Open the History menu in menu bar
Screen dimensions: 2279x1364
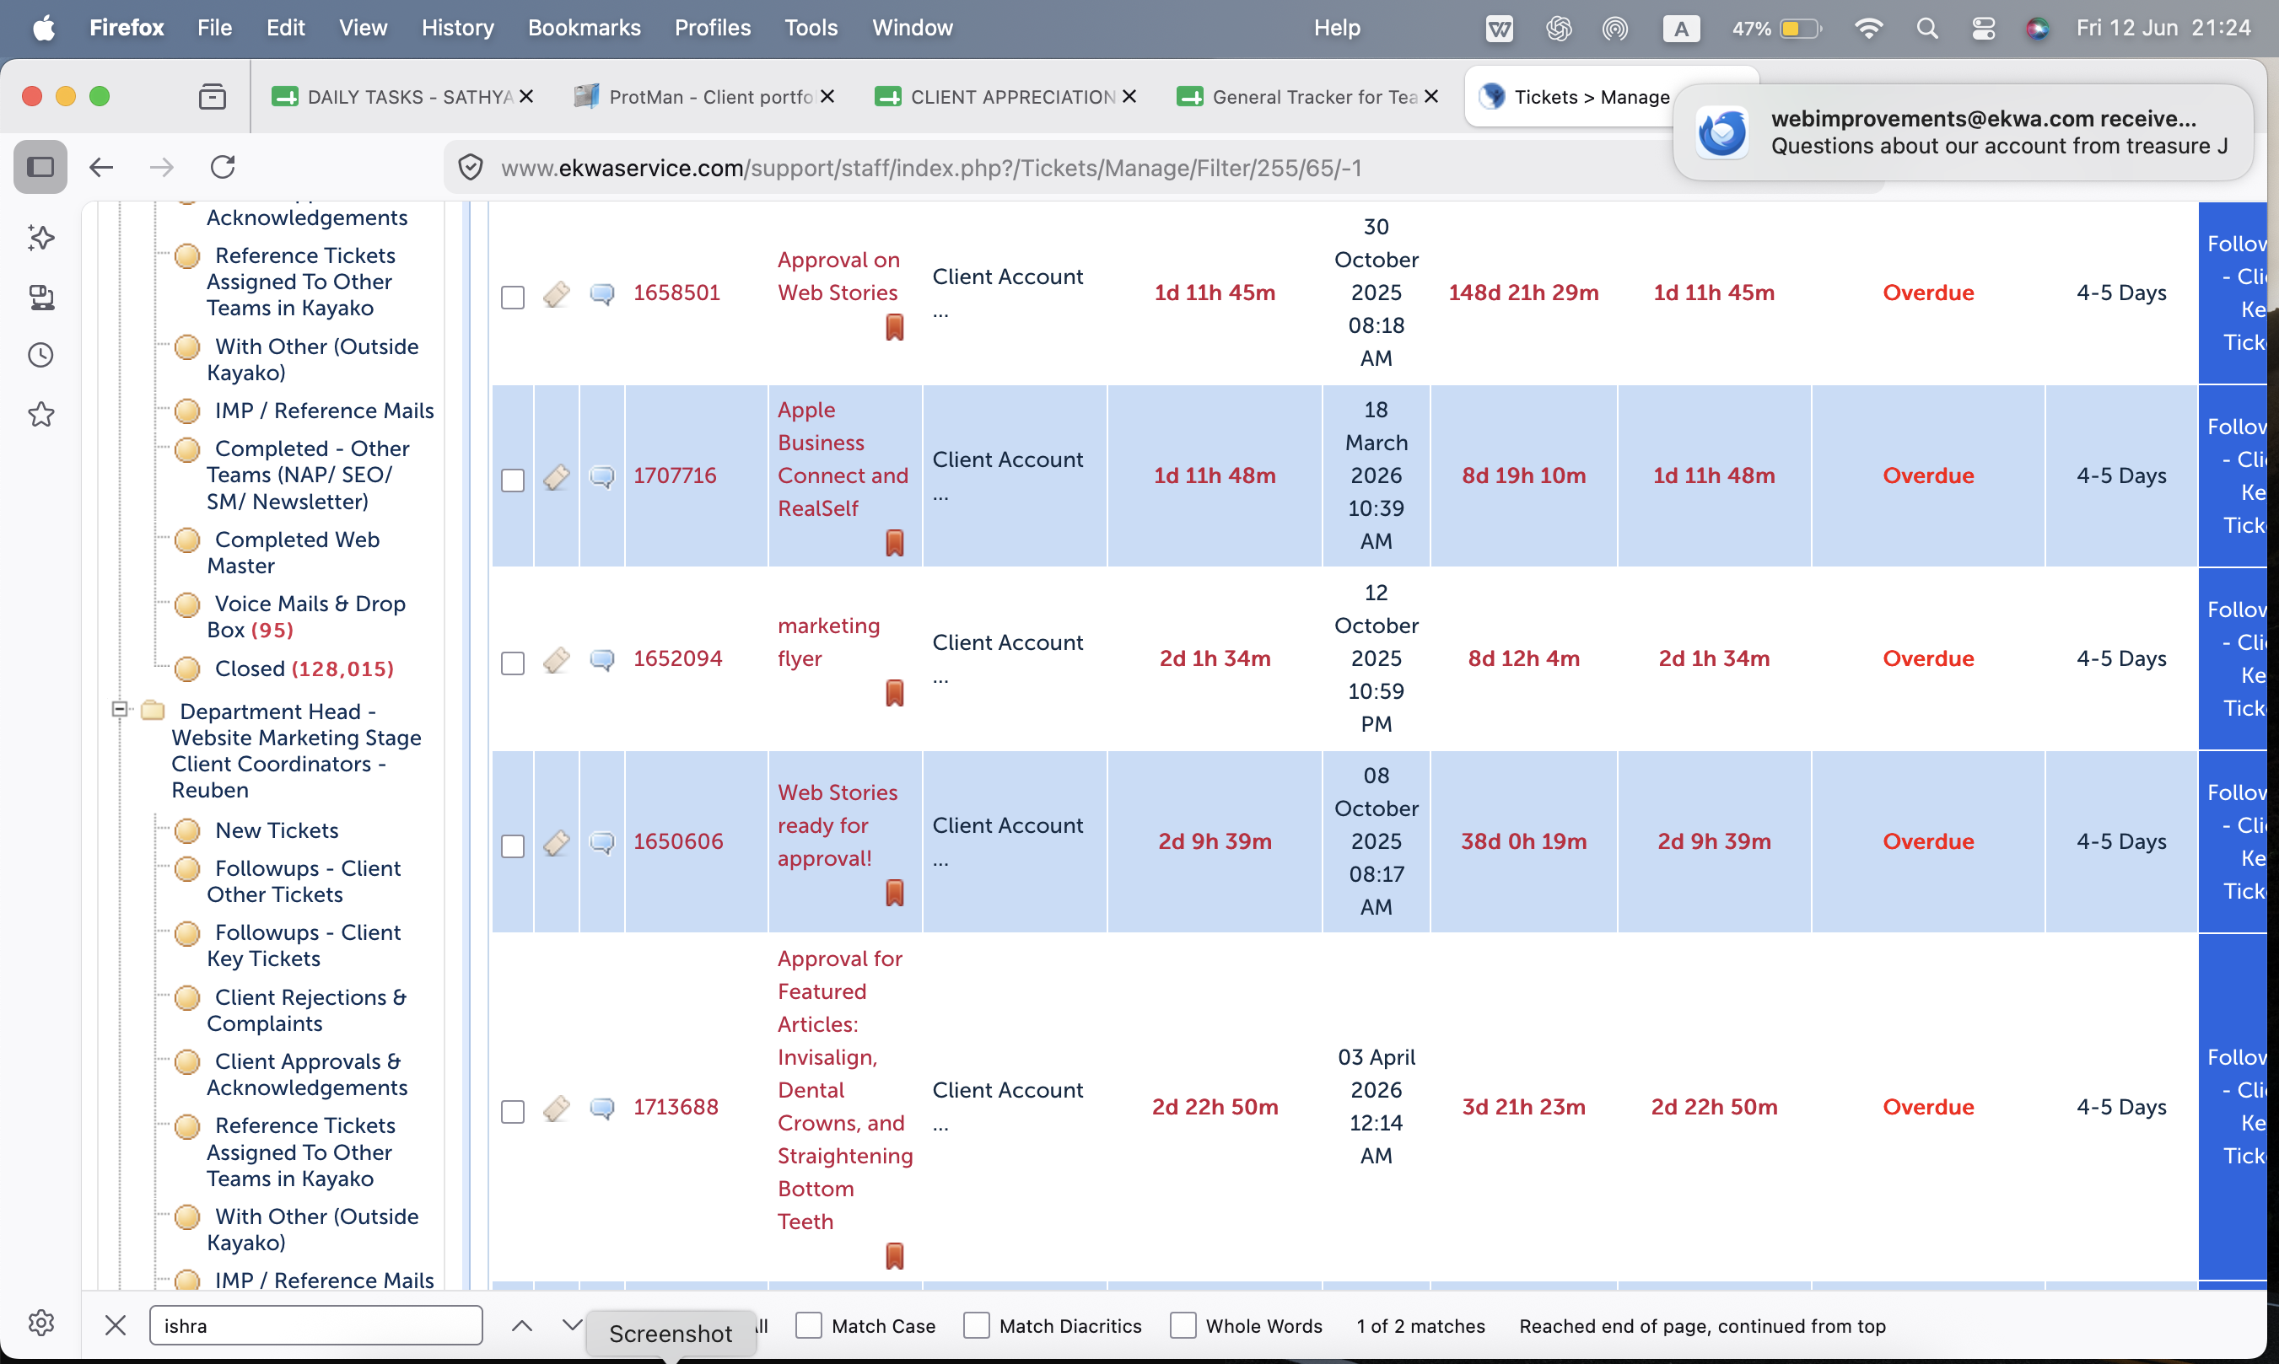[457, 28]
